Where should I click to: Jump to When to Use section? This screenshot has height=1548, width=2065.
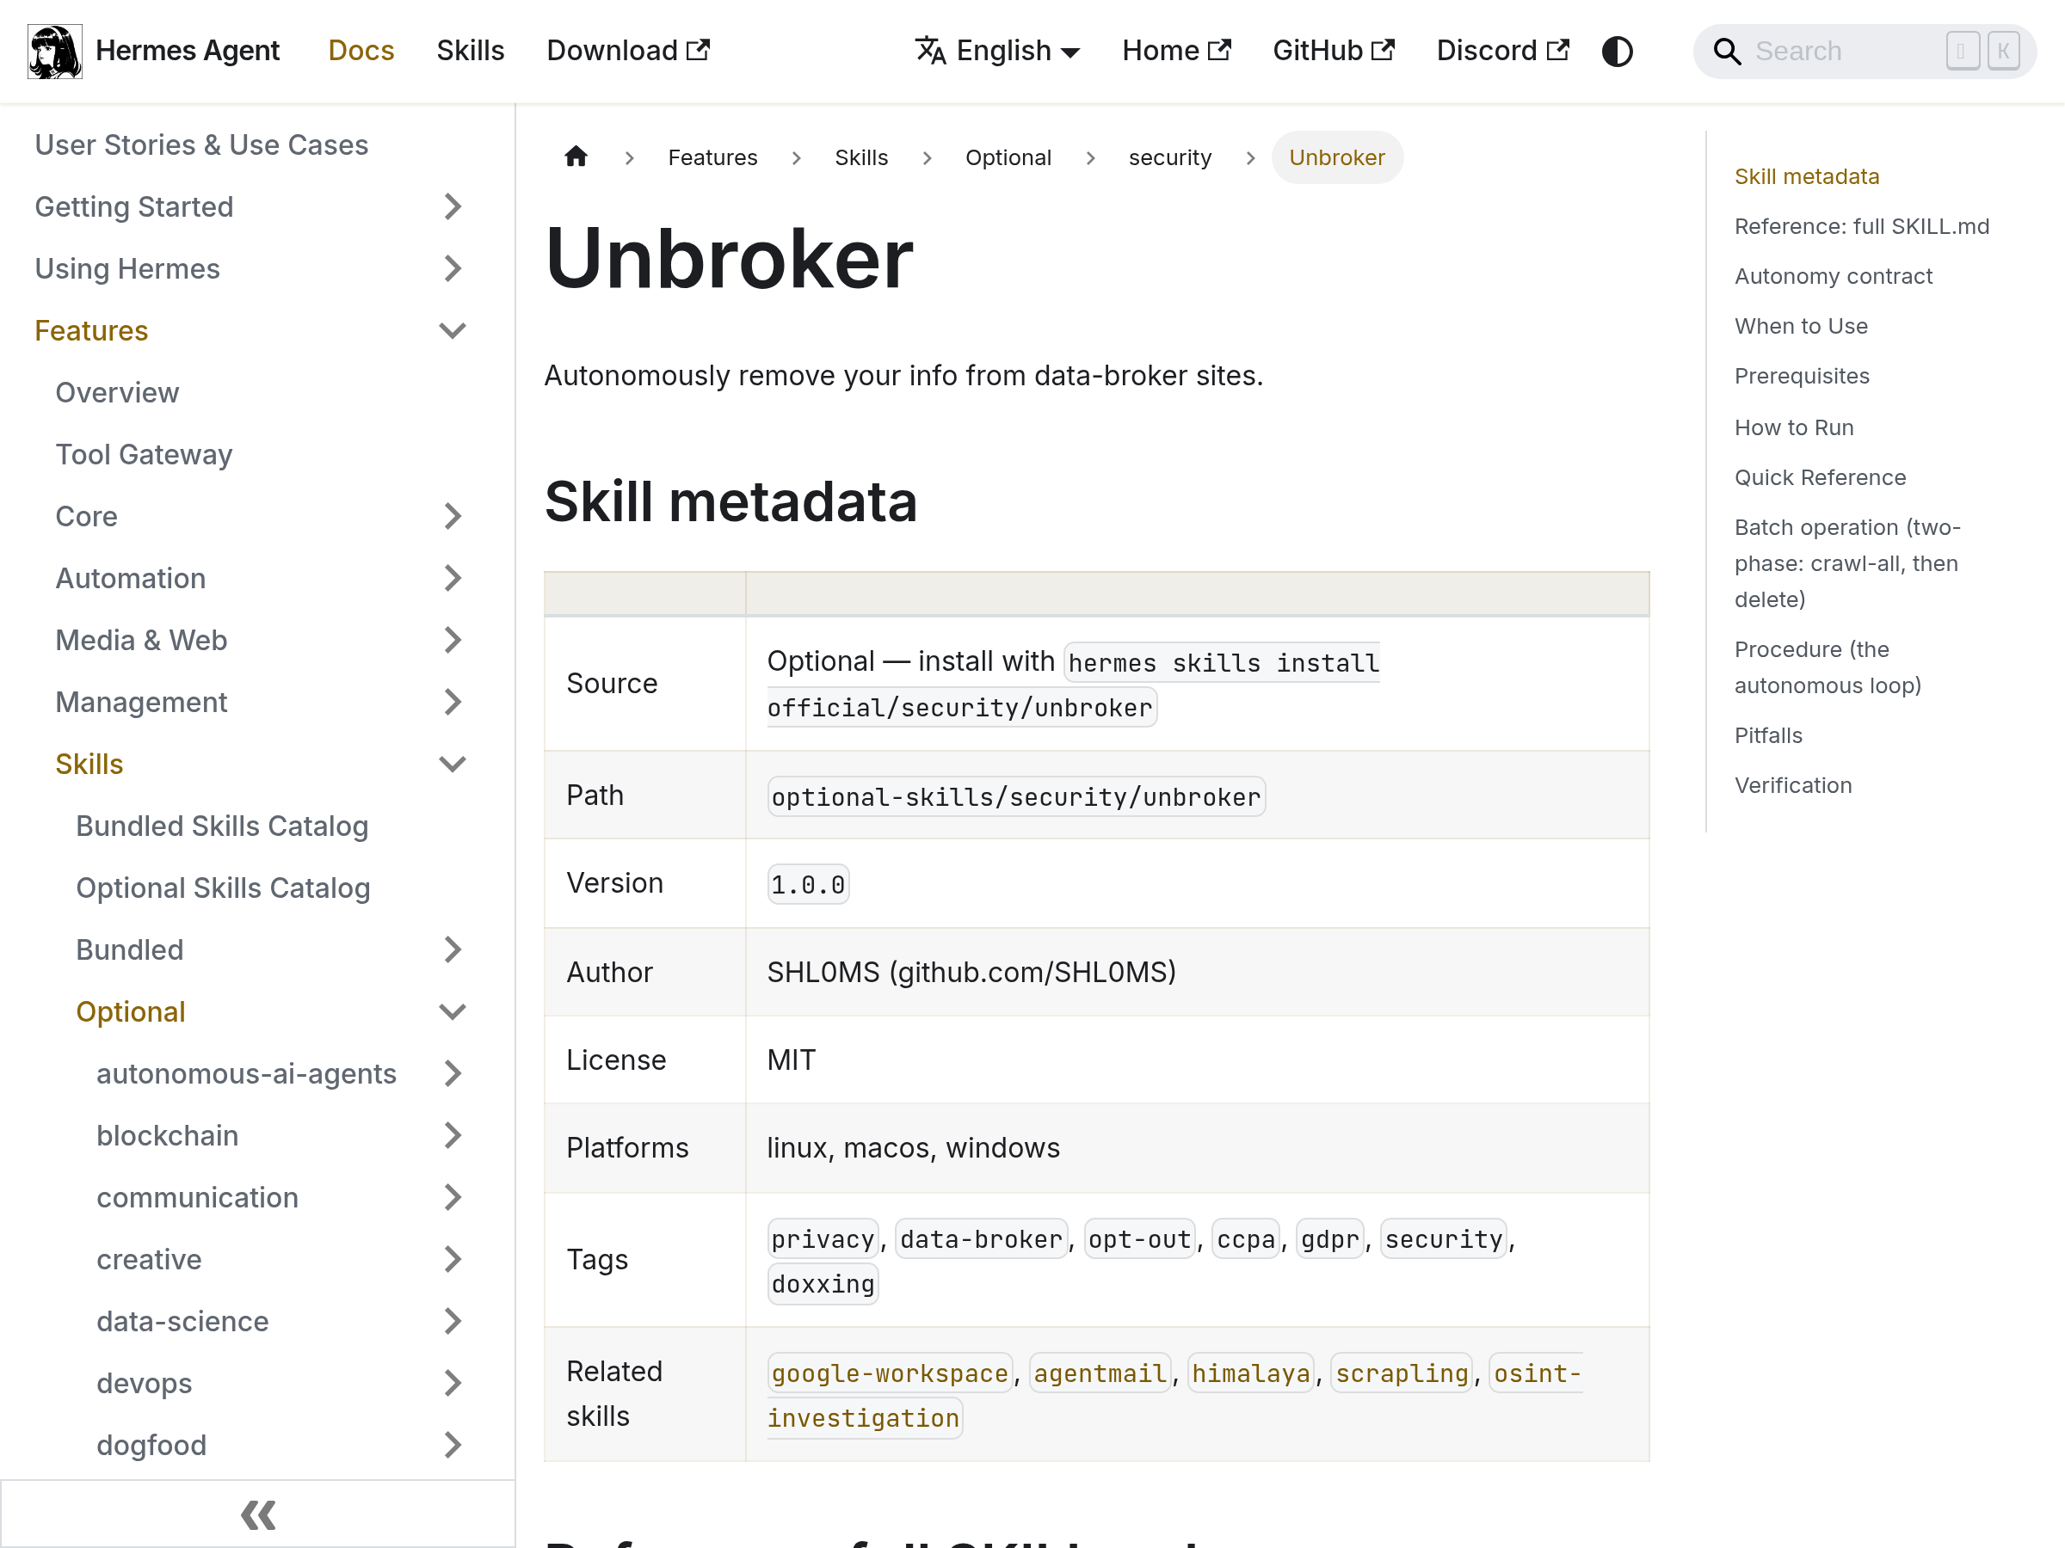(1801, 326)
